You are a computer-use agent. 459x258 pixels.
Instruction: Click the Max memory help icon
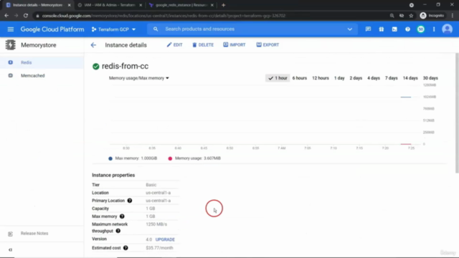click(x=122, y=216)
